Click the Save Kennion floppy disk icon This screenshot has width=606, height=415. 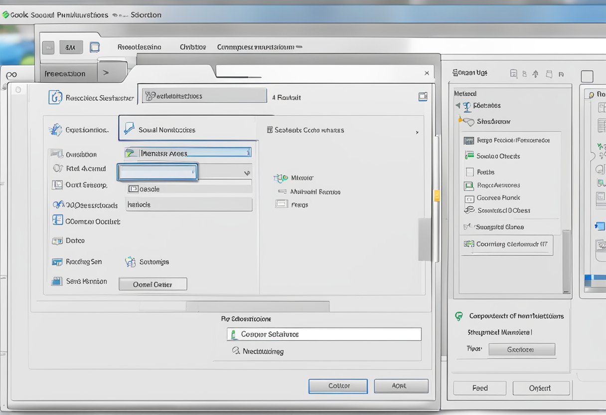pos(57,281)
